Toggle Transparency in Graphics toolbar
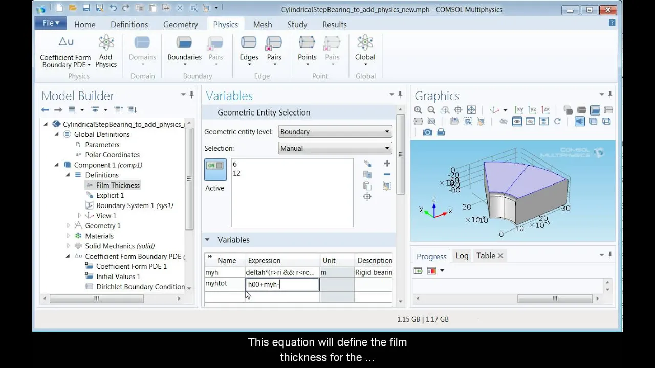The image size is (655, 368). 593,121
